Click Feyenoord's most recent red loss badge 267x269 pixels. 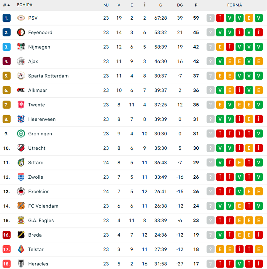pyautogui.click(x=259, y=32)
